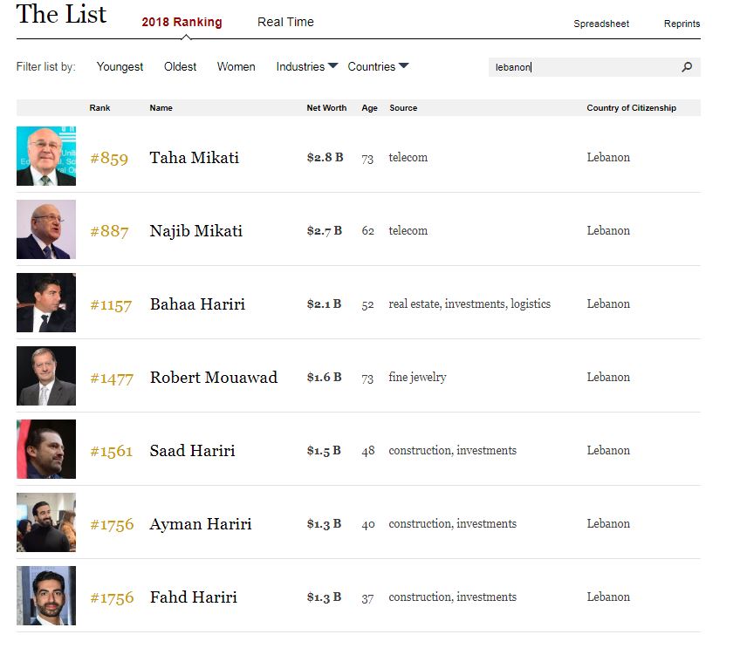The width and height of the screenshot is (747, 648).
Task: Expand the Industries dropdown arrow
Action: (333, 65)
